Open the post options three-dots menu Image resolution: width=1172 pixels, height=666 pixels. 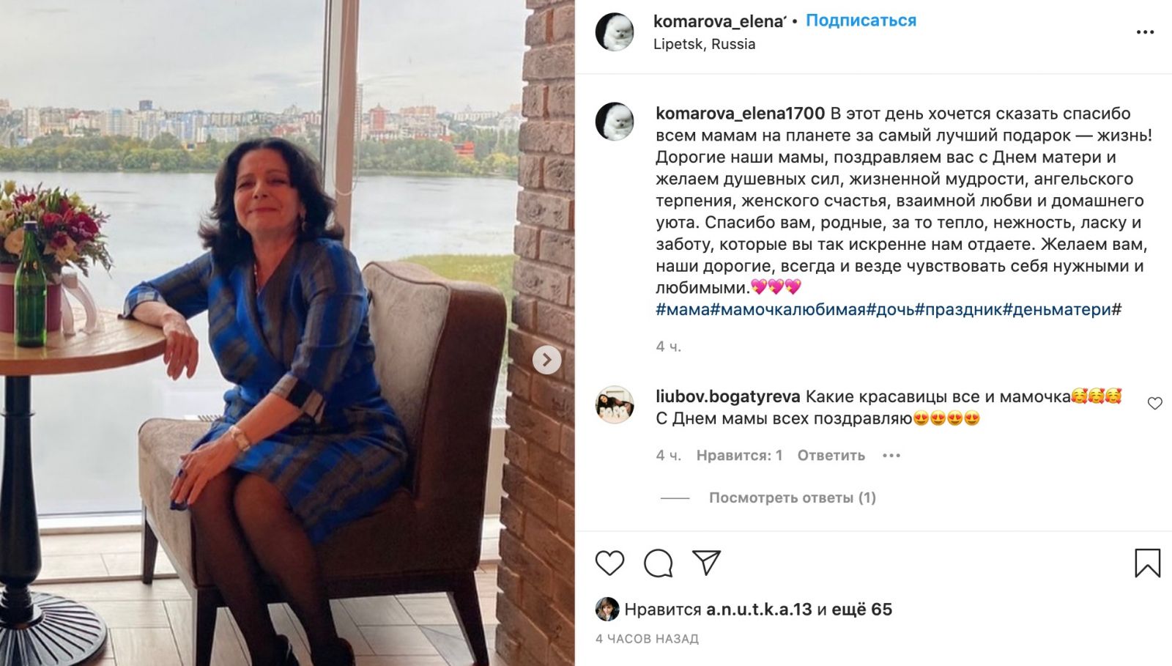tap(1145, 32)
